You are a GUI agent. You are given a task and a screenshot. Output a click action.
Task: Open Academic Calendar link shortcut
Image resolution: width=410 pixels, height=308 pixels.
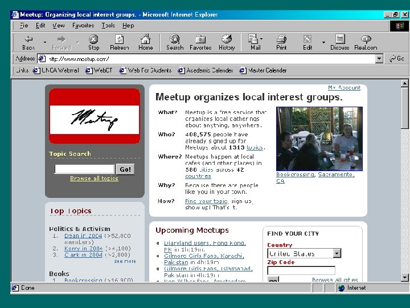point(205,70)
